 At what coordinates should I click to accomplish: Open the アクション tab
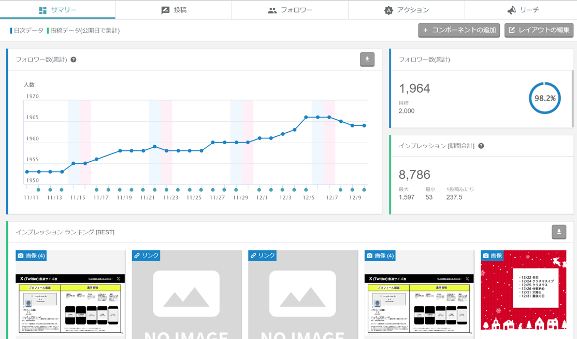tap(407, 10)
